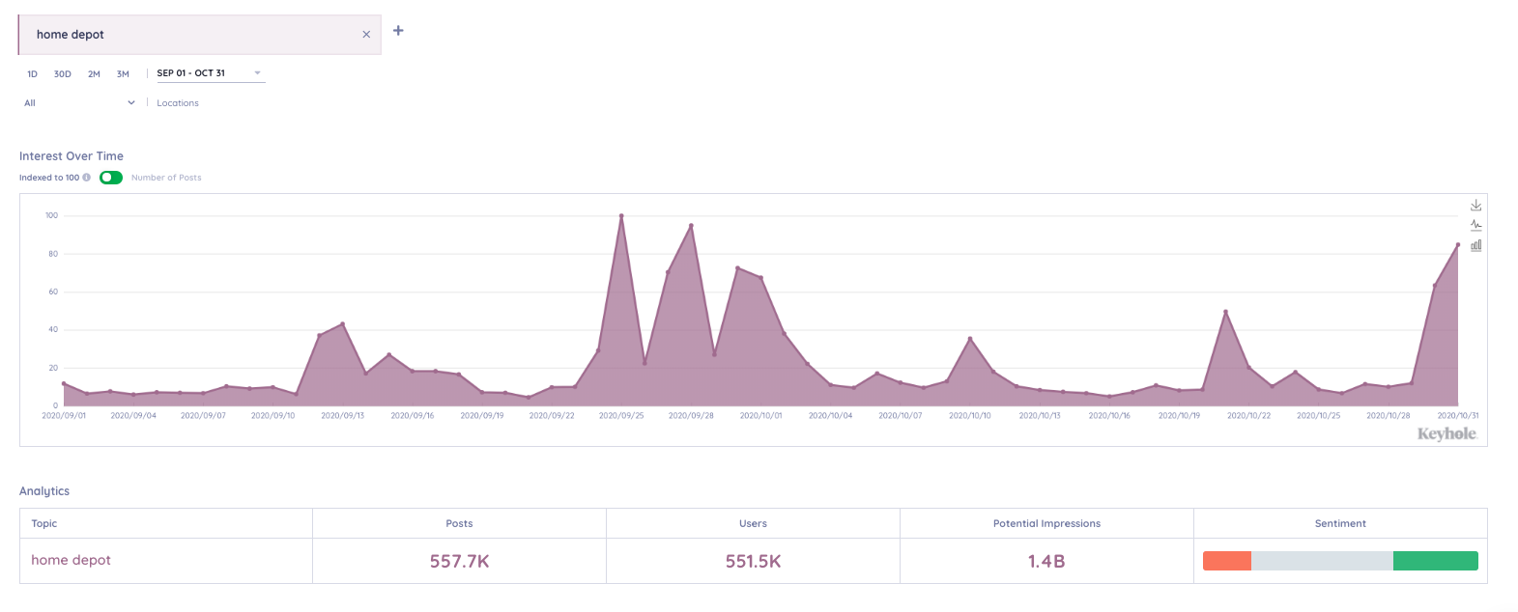Click the Sentiment column header

1340,523
